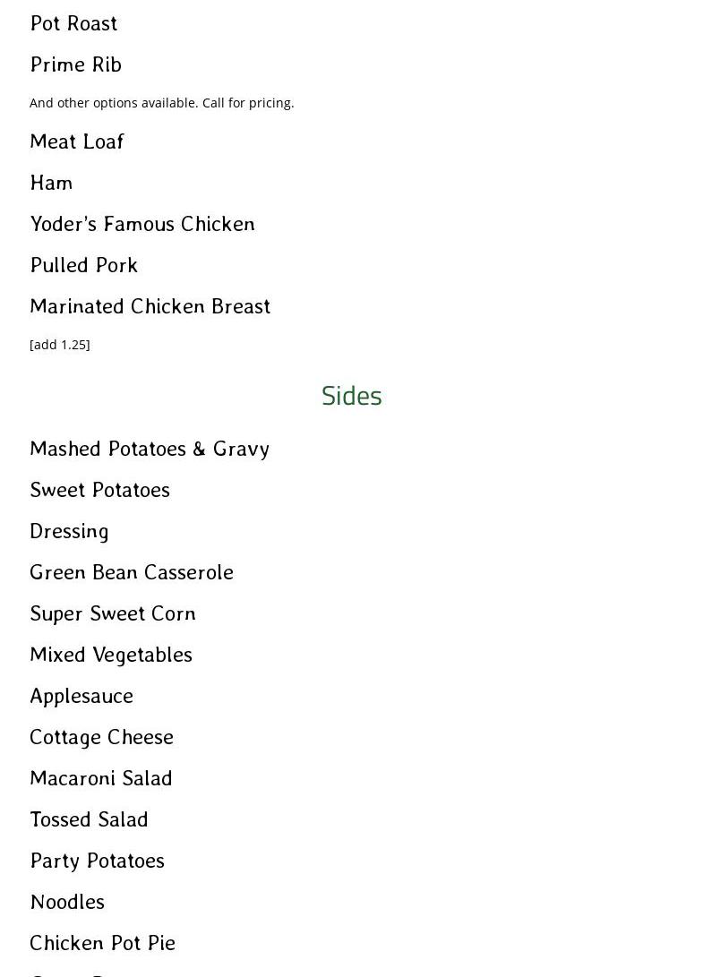Click Green Bean Casserole
703x977 pixels.
132,572
